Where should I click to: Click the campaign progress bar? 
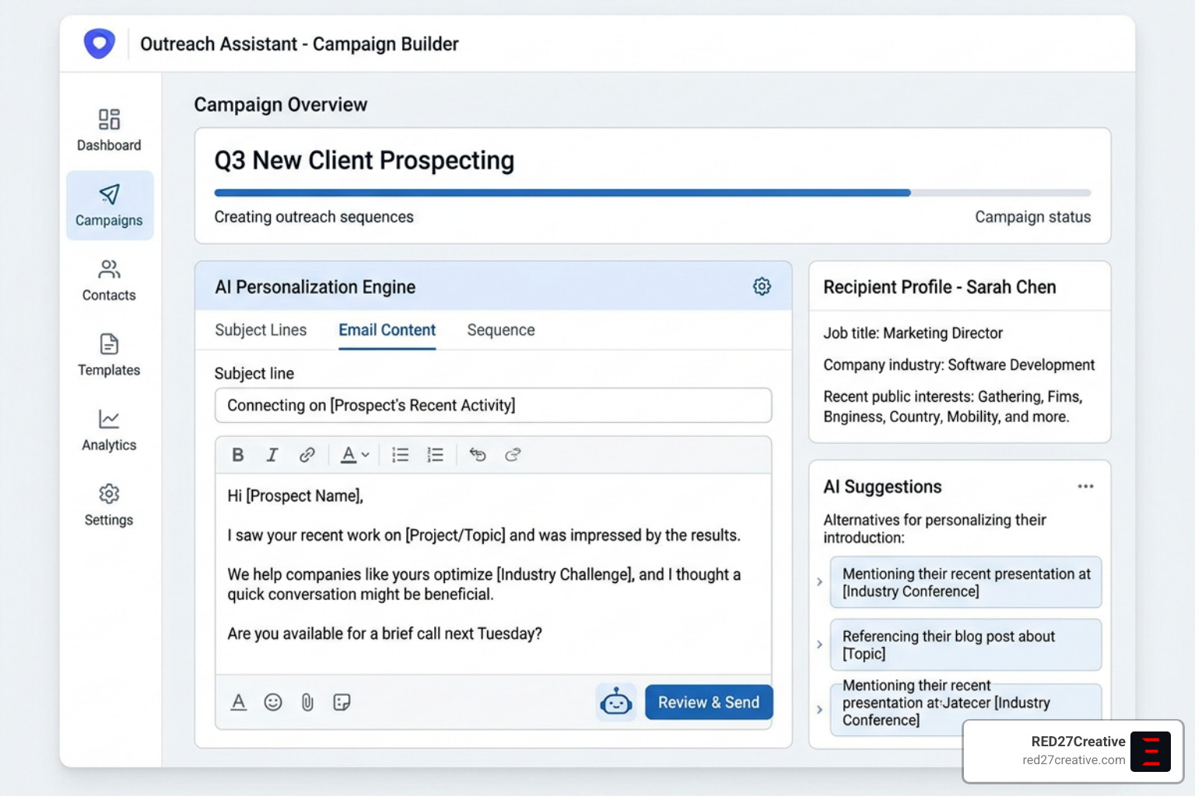tap(652, 193)
